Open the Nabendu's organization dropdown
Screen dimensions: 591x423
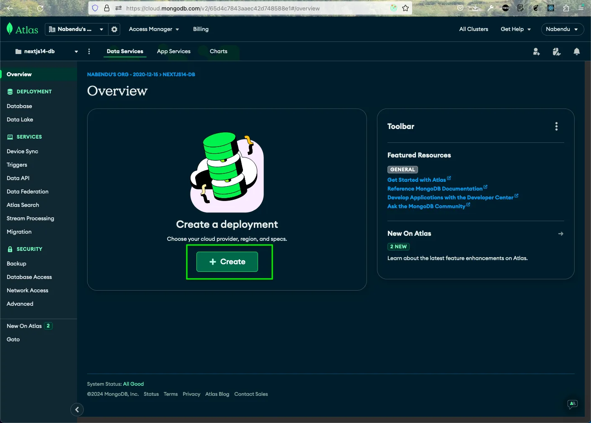[76, 29]
